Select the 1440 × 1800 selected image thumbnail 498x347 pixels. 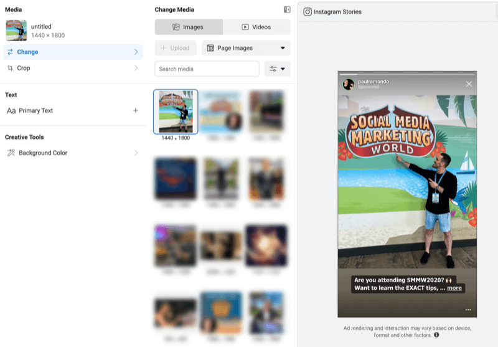[x=176, y=112]
